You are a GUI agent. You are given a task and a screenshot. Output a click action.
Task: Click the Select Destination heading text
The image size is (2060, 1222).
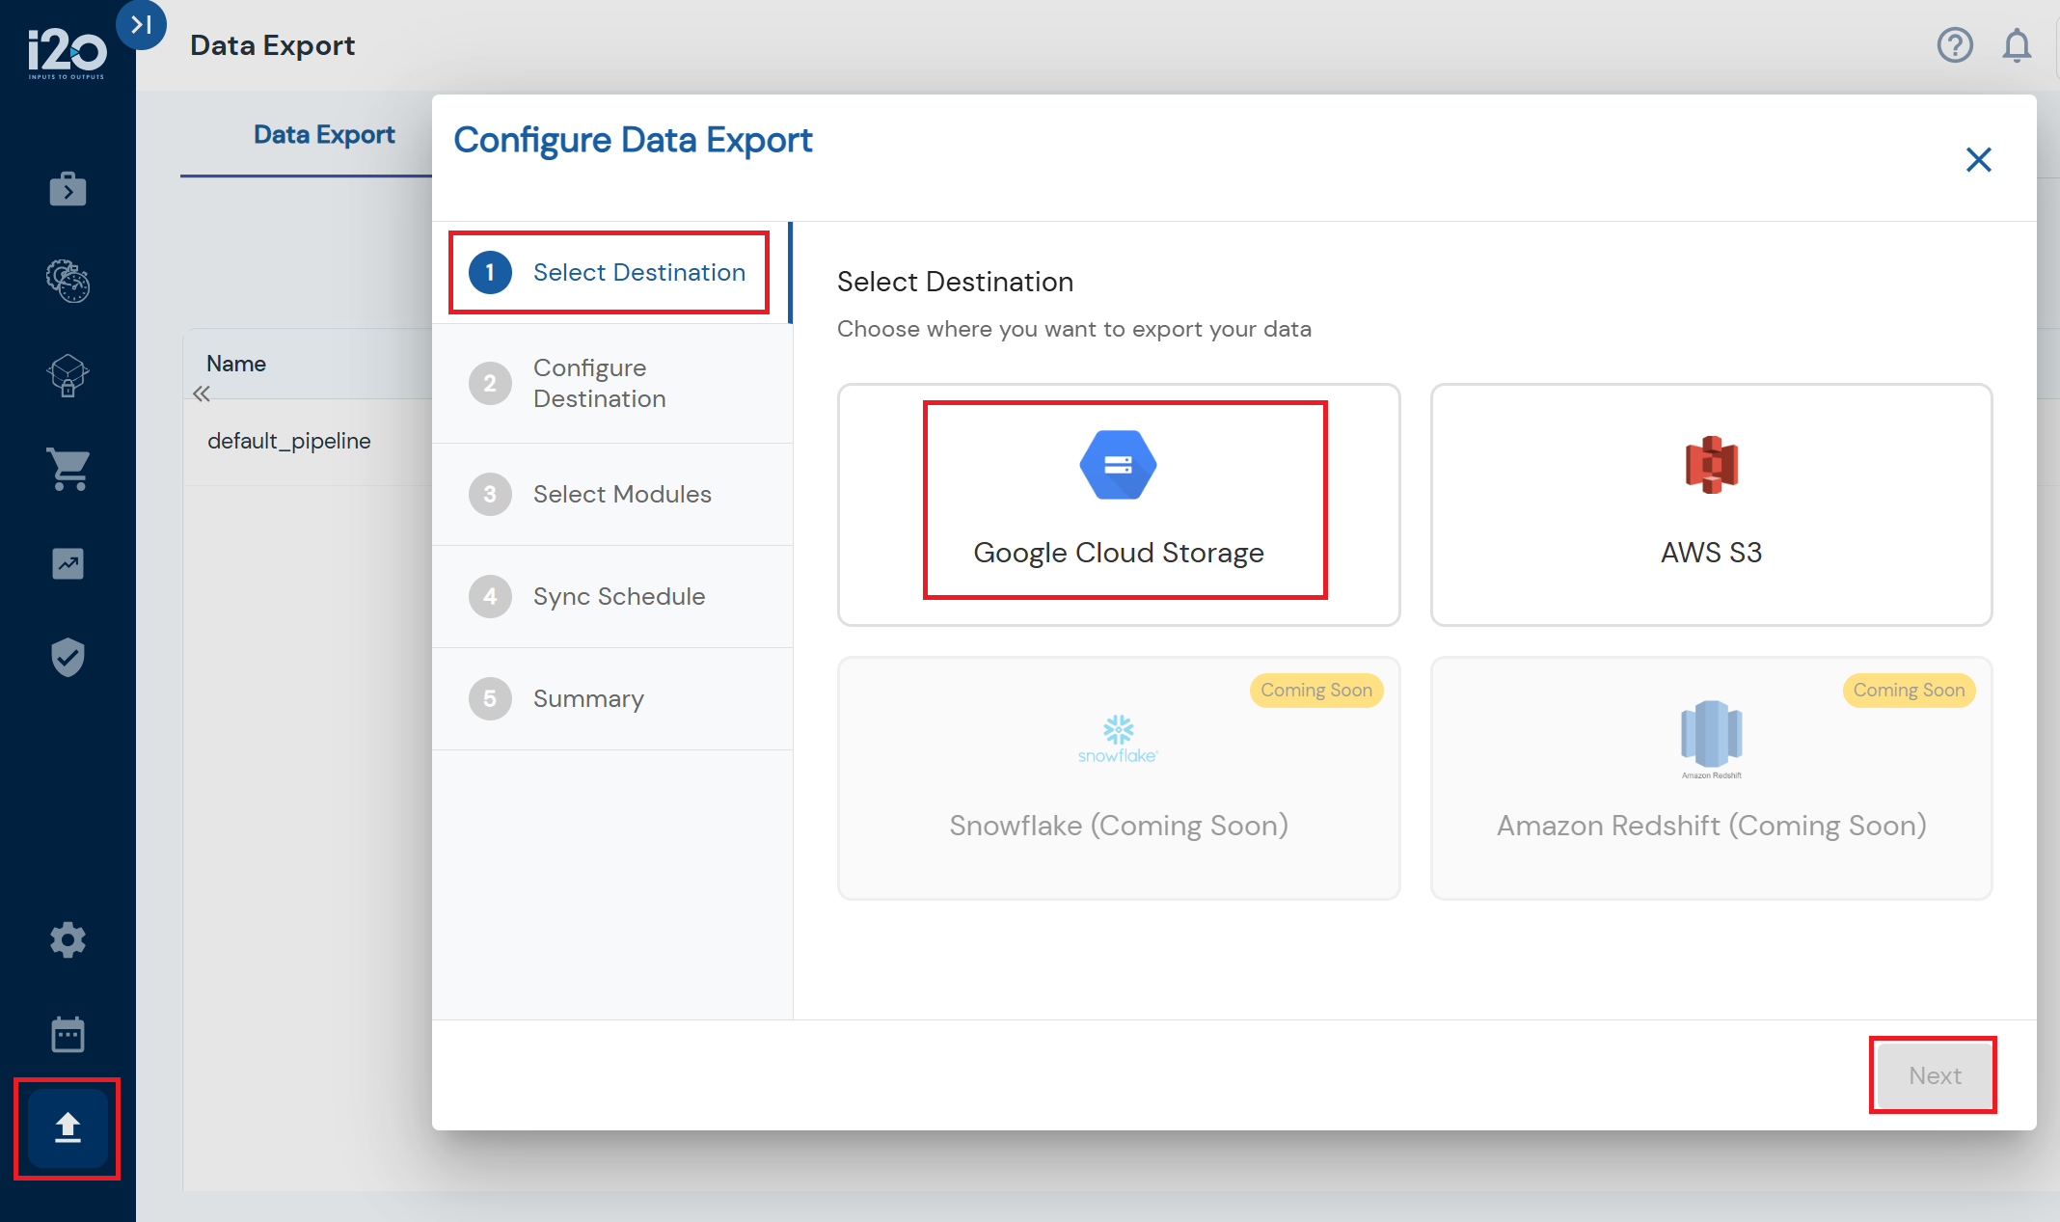[955, 282]
